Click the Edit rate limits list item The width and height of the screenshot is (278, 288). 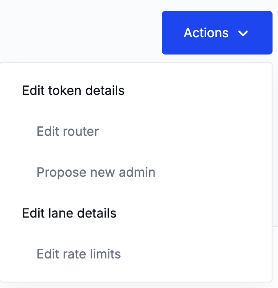(79, 254)
